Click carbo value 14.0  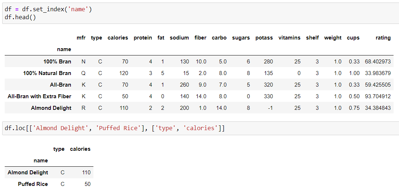(221, 108)
